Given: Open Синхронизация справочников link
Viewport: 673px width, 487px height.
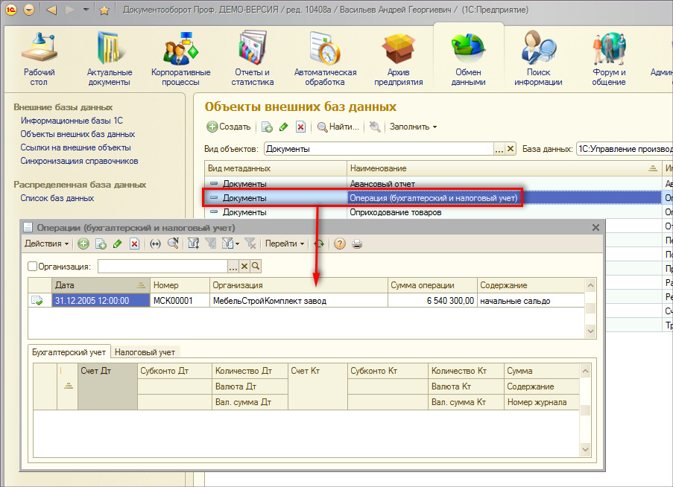Looking at the screenshot, I should point(79,161).
